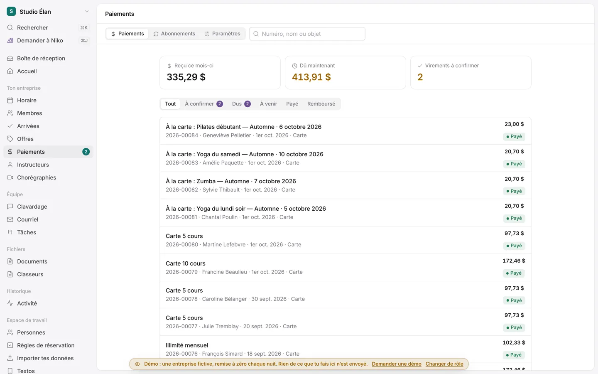The width and height of the screenshot is (598, 374).
Task: Open the Courriel envelope icon
Action: coord(10,219)
